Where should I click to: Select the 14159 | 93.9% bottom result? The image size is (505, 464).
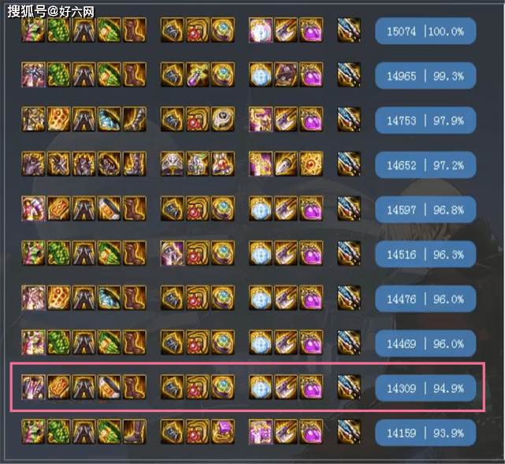coord(425,432)
